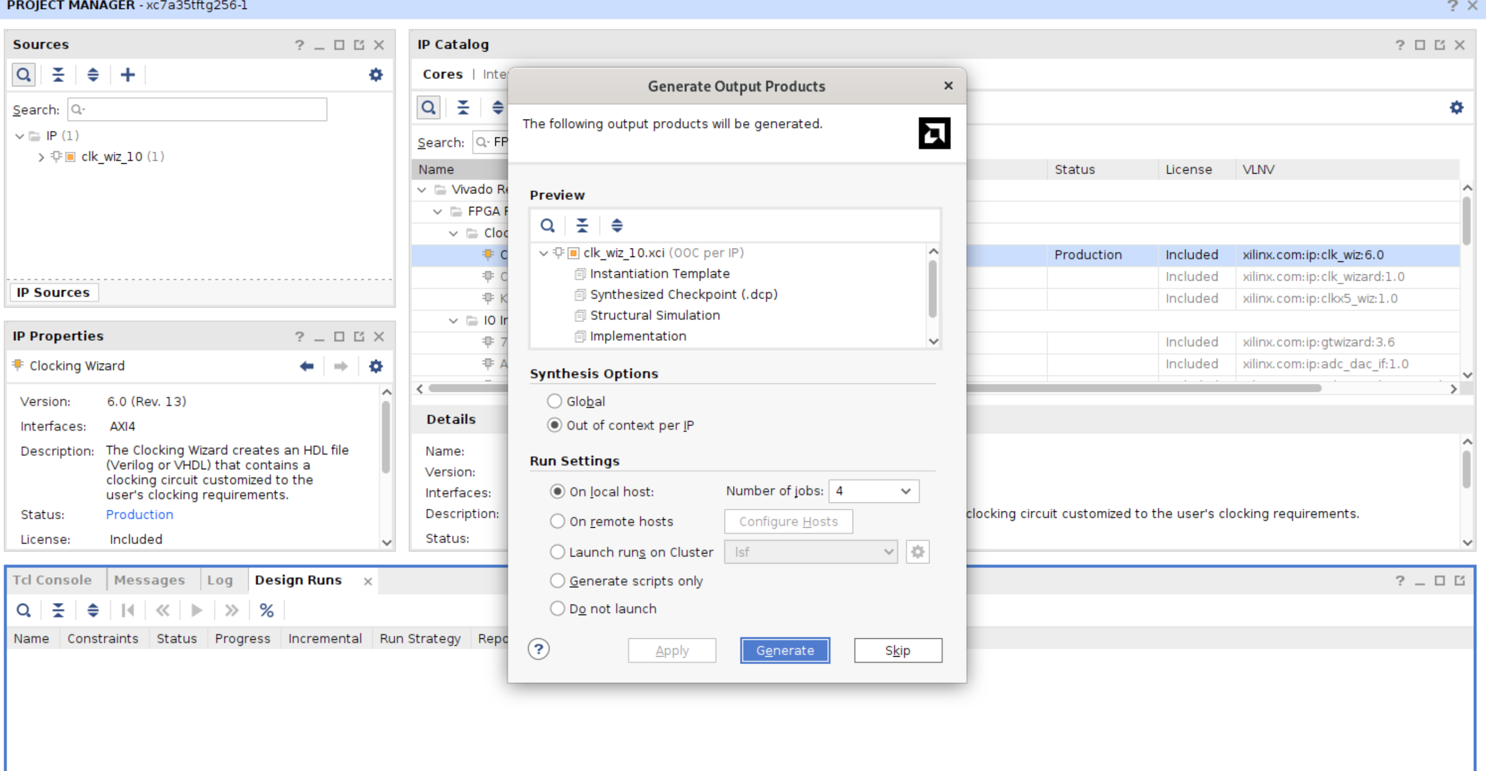This screenshot has width=1486, height=771.
Task: Click search icon in Design Runs toolbar
Action: pyautogui.click(x=23, y=610)
